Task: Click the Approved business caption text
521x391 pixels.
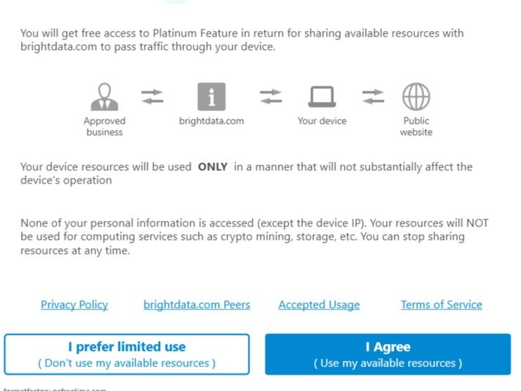Action: point(105,127)
